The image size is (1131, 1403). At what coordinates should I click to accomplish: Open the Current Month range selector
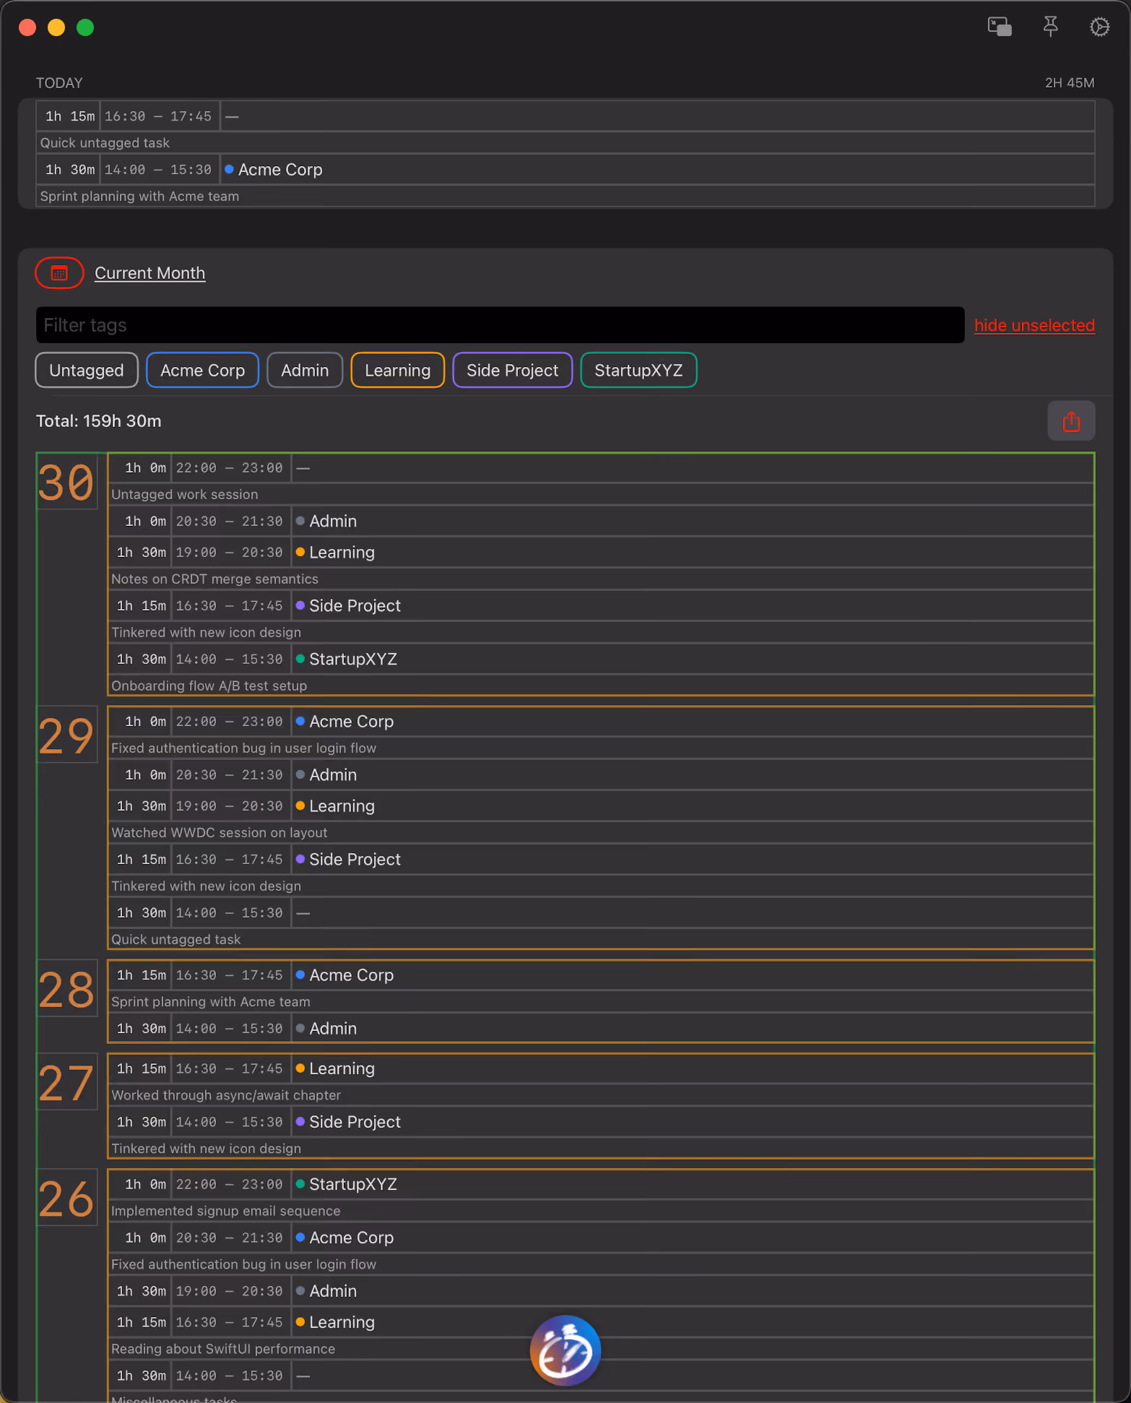(149, 273)
